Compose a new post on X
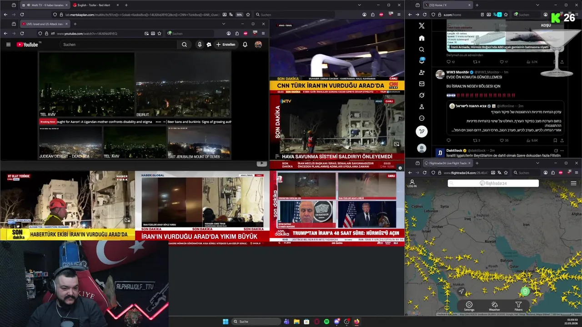Viewport: 582px width, 327px height. (x=421, y=131)
